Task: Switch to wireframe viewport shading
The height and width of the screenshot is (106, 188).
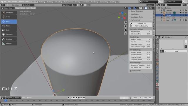Action: pyautogui.click(x=144, y=8)
